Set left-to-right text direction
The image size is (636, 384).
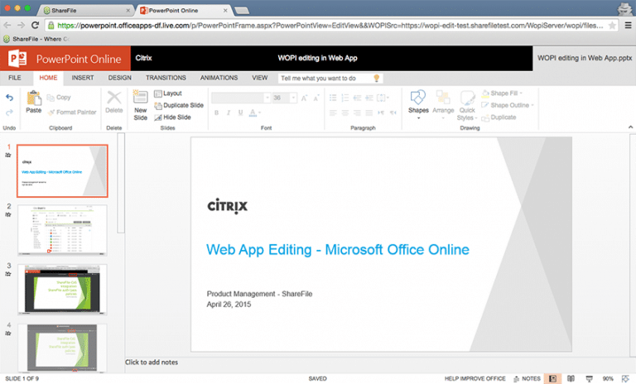click(x=381, y=113)
